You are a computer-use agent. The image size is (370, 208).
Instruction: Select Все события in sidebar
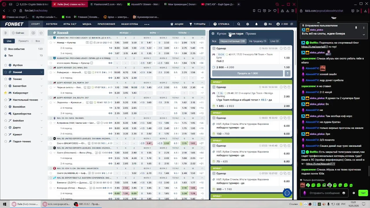(23, 49)
